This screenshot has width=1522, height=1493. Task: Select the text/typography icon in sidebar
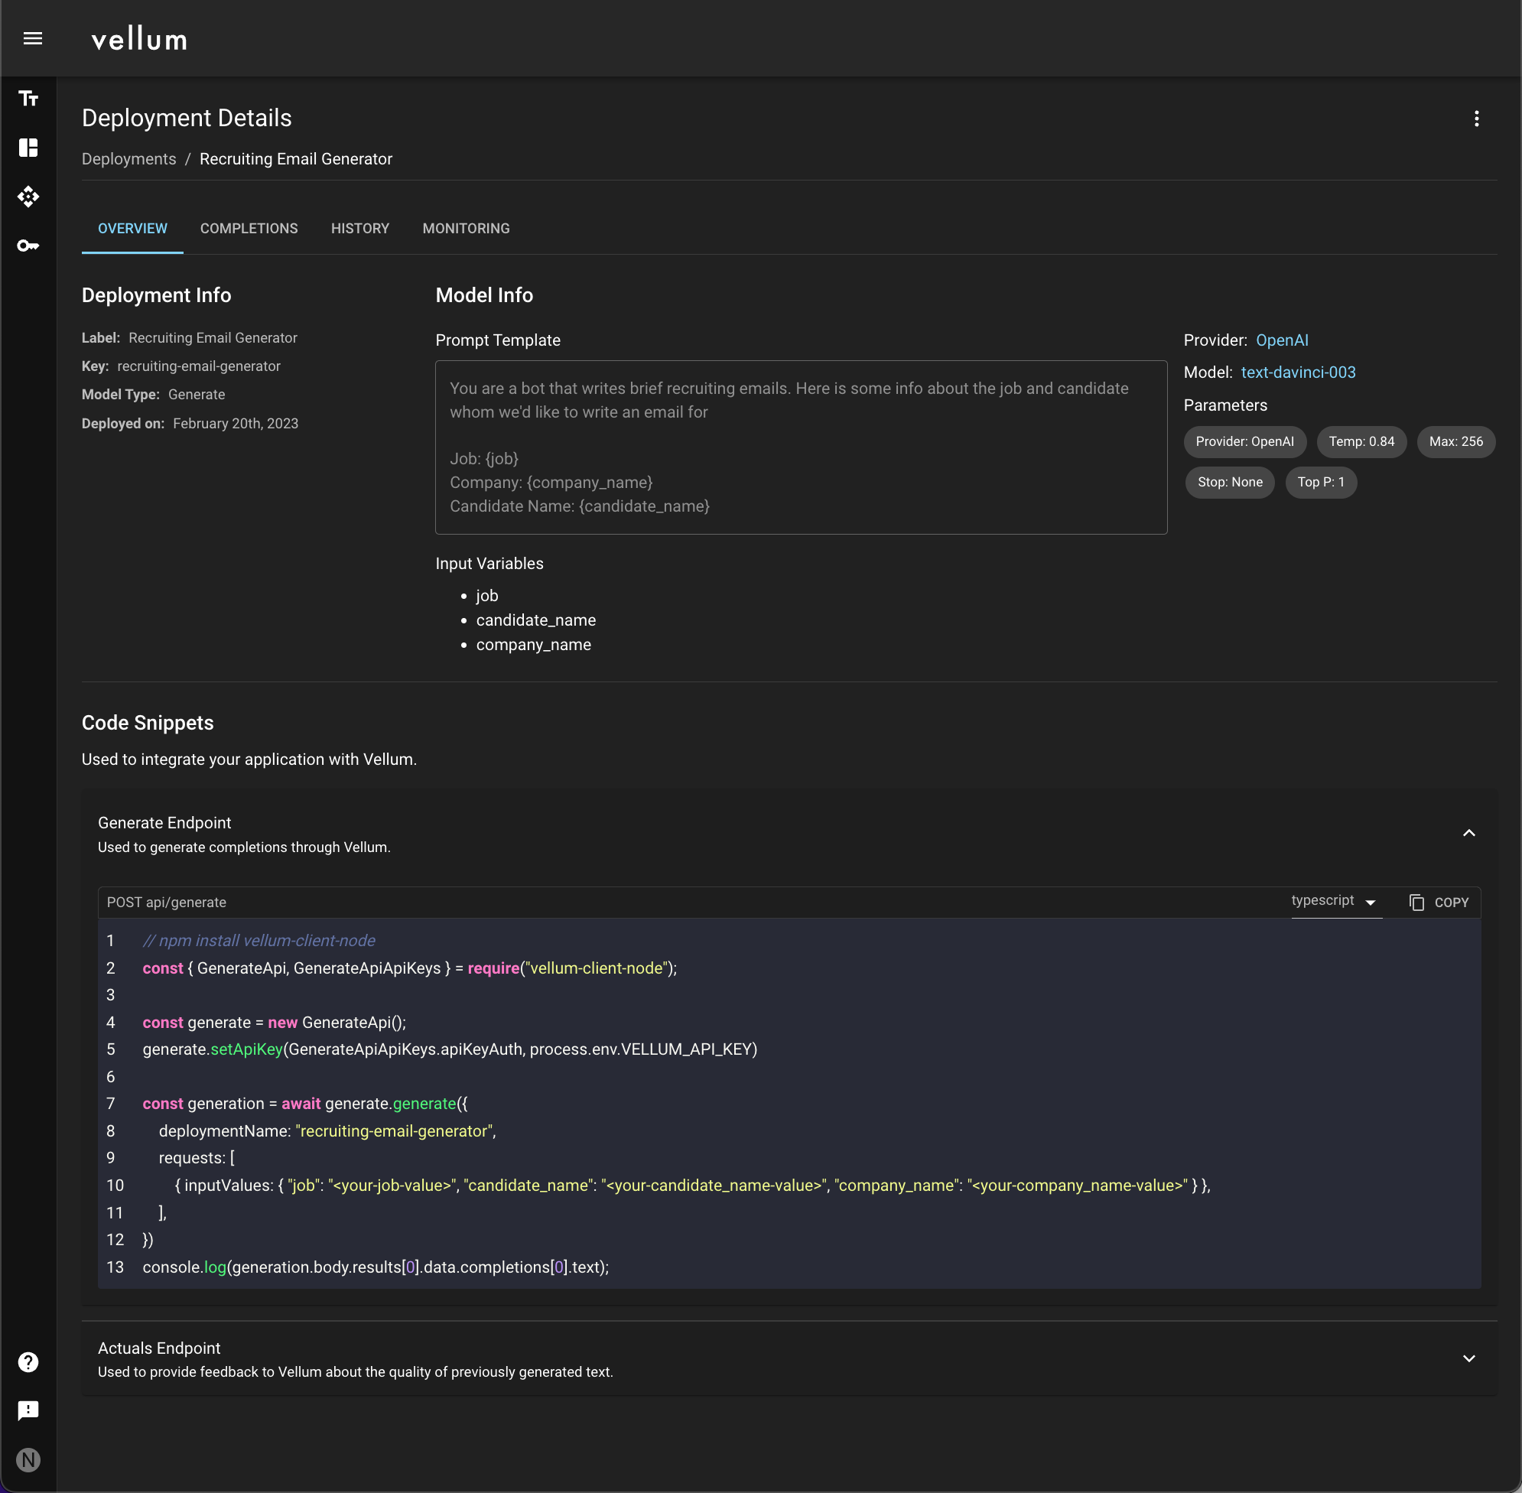pyautogui.click(x=28, y=99)
